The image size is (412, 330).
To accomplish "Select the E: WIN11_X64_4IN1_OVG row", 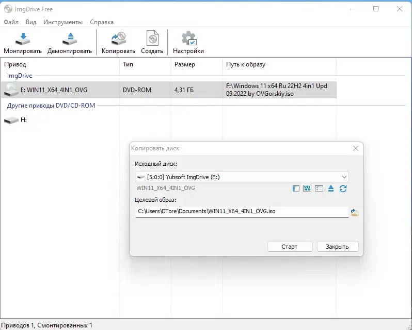I will (x=169, y=90).
